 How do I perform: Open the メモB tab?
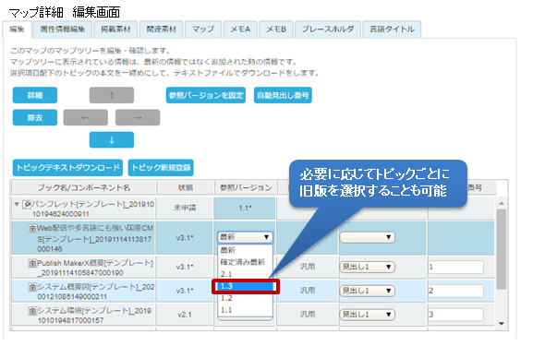[x=276, y=30]
